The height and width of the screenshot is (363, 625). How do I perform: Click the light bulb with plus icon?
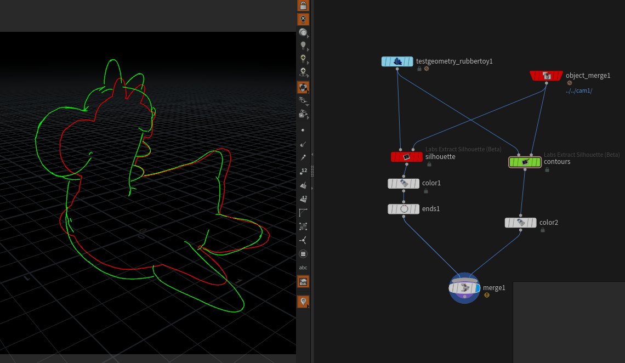(303, 59)
